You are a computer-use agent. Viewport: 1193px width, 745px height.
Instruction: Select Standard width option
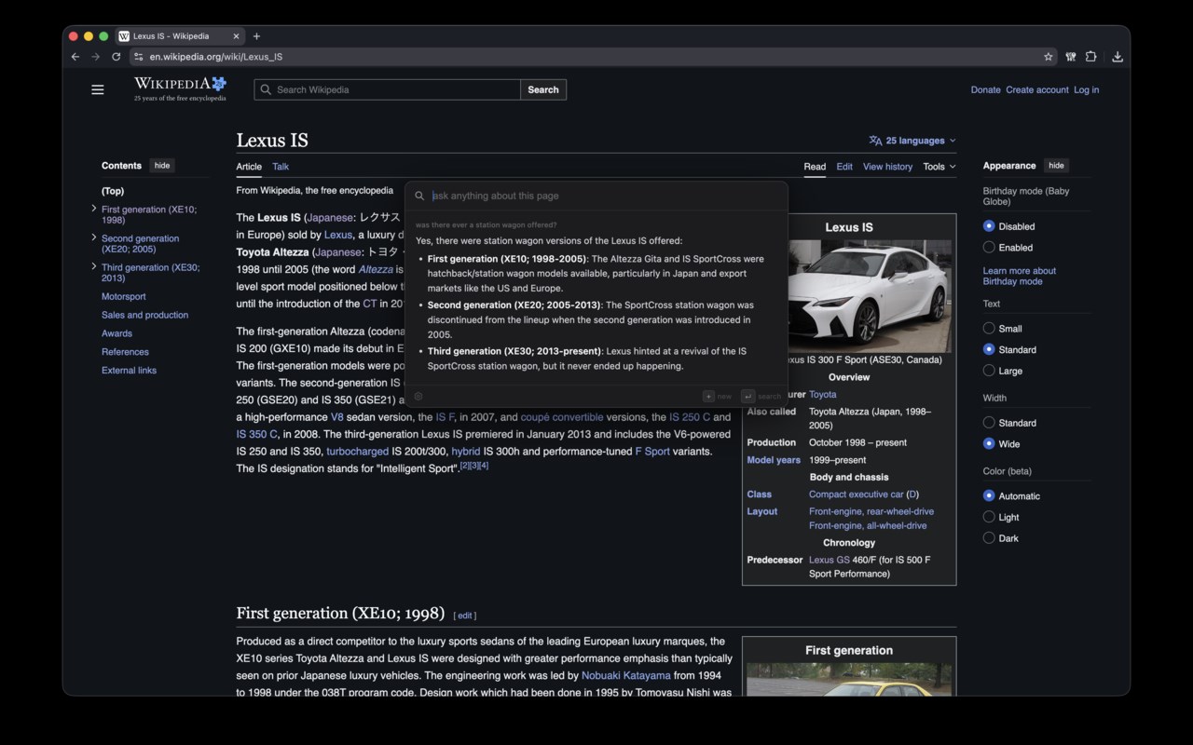[x=989, y=423]
